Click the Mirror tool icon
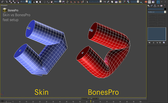The width and height of the screenshot is (168, 103). coord(104,2)
